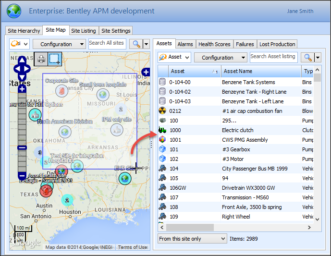331x256 pixels.
Task: Select the North American Division marker
Action: click(x=65, y=131)
